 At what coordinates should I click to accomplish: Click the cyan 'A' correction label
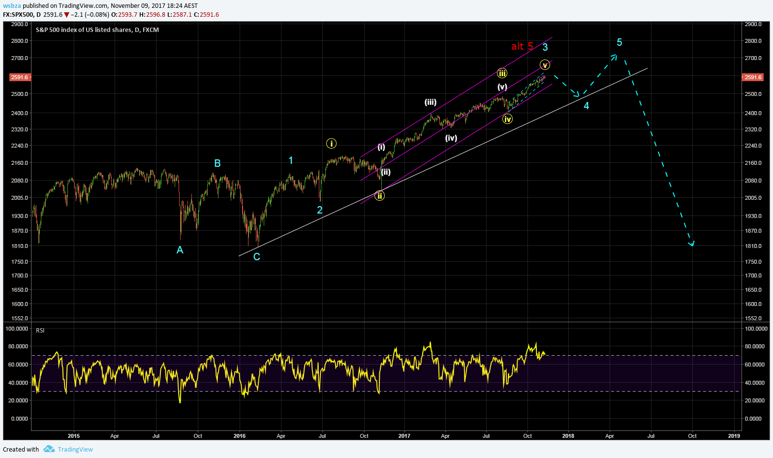coord(180,250)
